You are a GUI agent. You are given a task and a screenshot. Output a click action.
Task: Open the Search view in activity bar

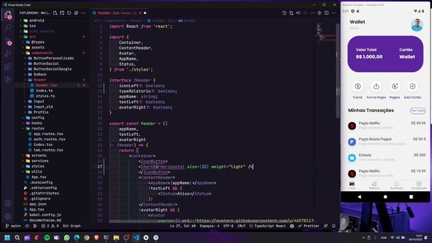8,27
